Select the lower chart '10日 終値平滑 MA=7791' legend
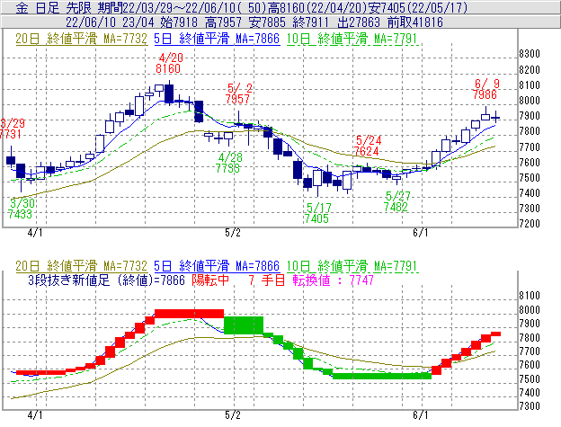 click(352, 266)
